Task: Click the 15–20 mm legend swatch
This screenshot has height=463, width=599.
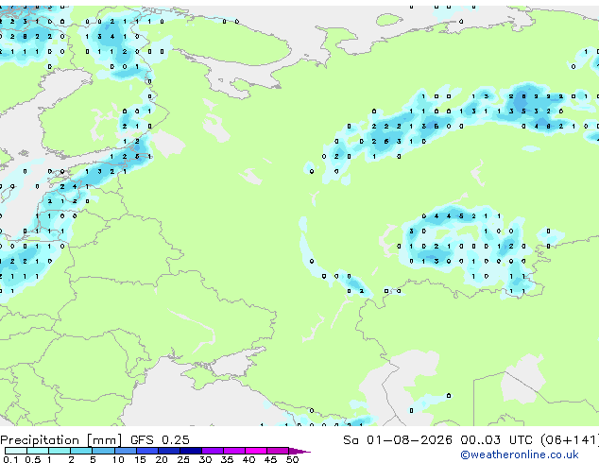Action: (x=147, y=451)
